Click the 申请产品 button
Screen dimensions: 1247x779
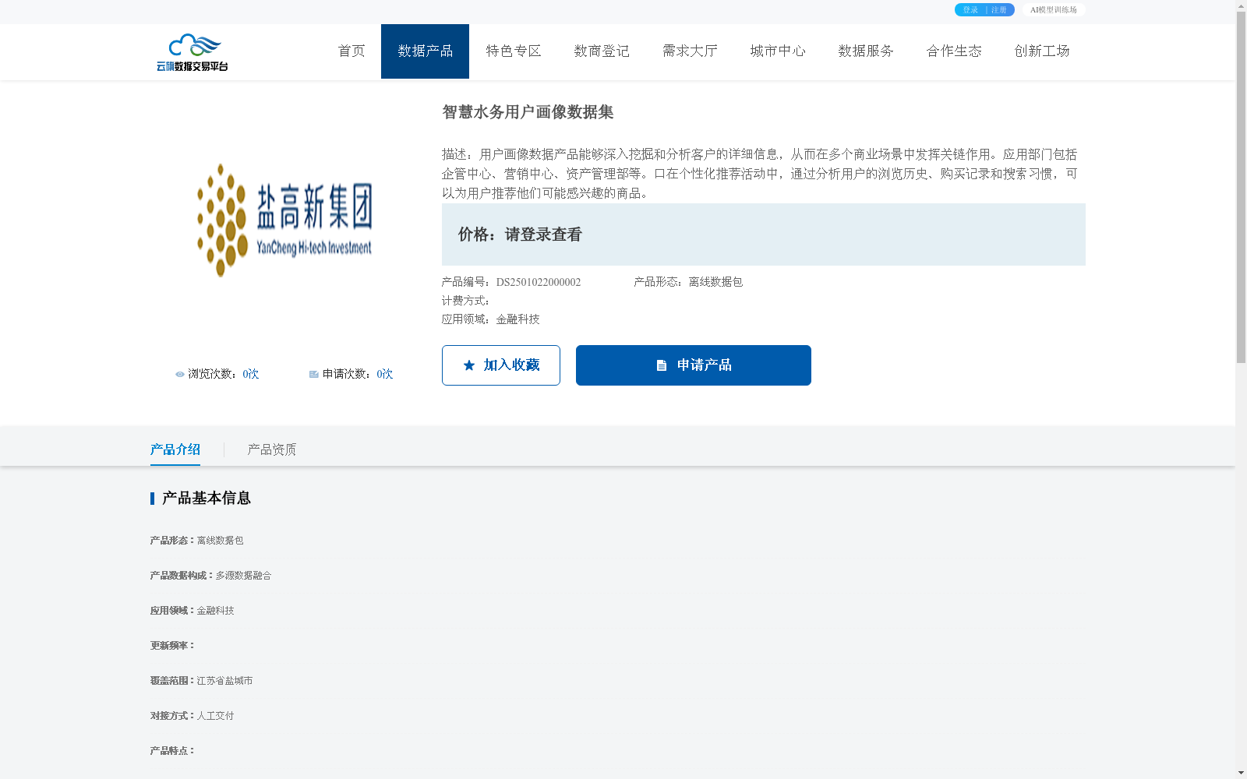point(694,365)
